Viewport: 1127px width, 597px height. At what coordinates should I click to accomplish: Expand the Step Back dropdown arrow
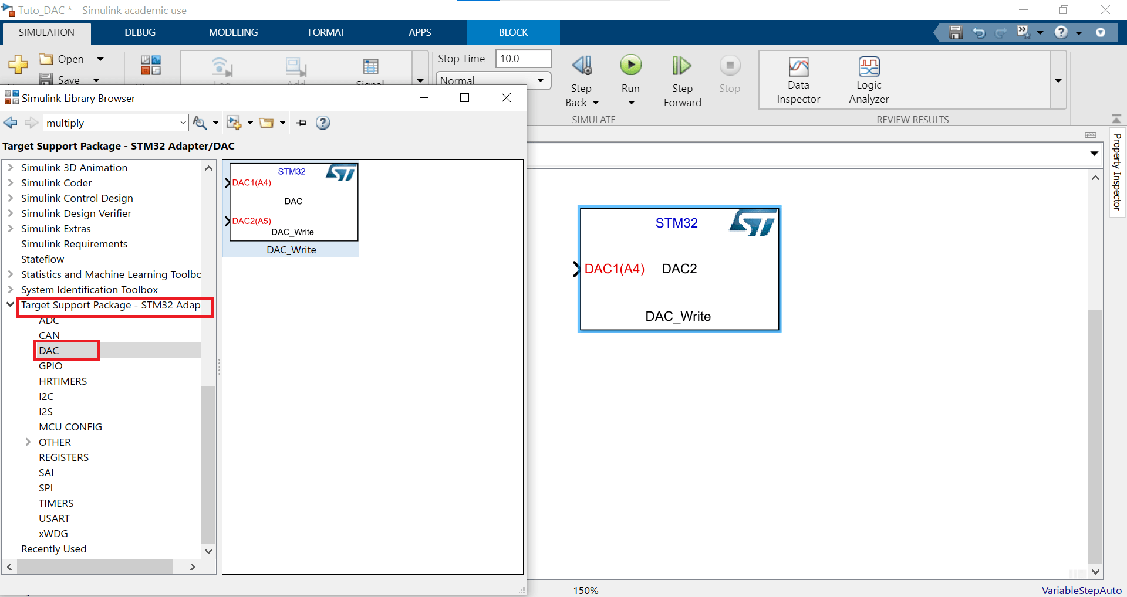tap(596, 103)
